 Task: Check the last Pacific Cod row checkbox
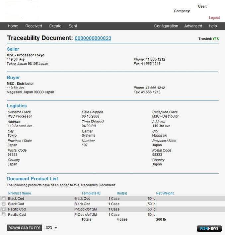tap(4, 214)
